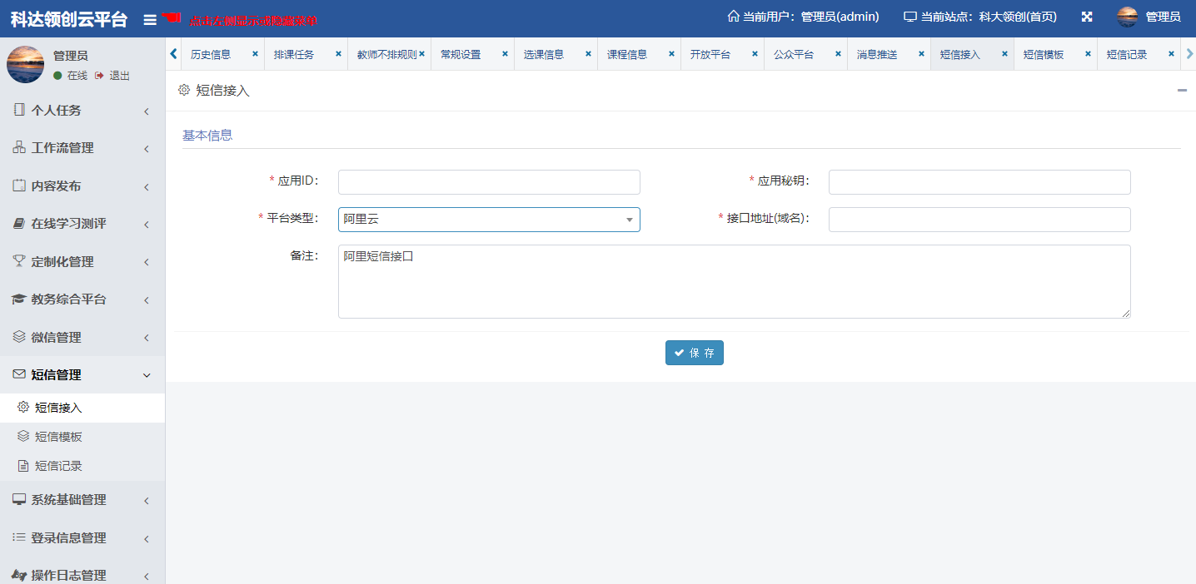This screenshot has height=584, width=1196.
Task: Expand the 微信管理 menu chevron
Action: tap(147, 338)
